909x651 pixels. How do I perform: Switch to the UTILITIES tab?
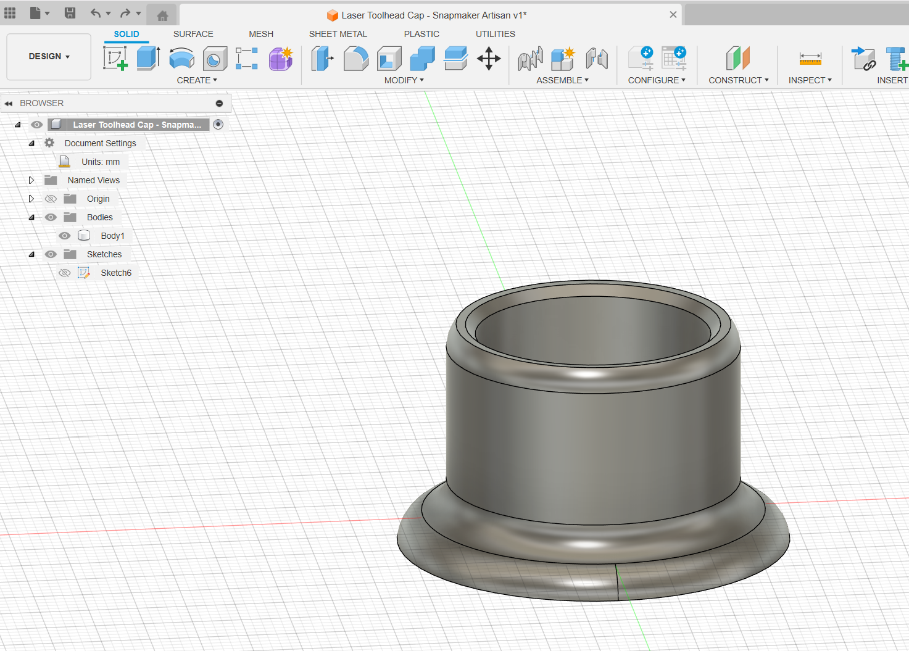pyautogui.click(x=496, y=34)
